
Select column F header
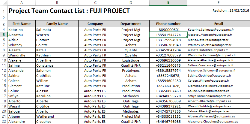219,2
